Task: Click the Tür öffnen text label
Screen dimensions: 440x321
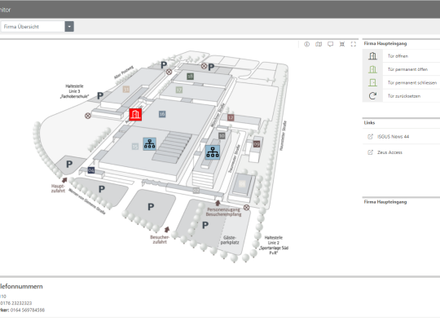Action: click(398, 56)
